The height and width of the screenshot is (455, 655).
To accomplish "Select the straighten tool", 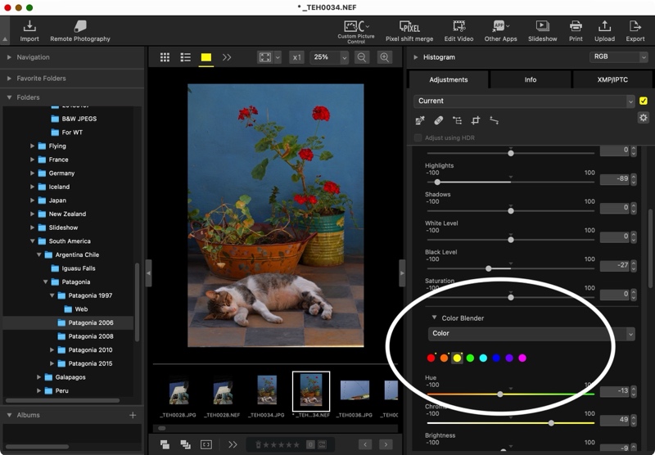I will point(495,120).
